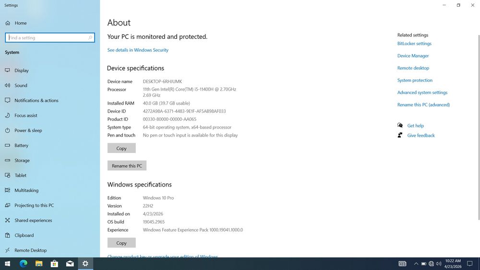Click Rename this PC (advanced)

pyautogui.click(x=423, y=105)
